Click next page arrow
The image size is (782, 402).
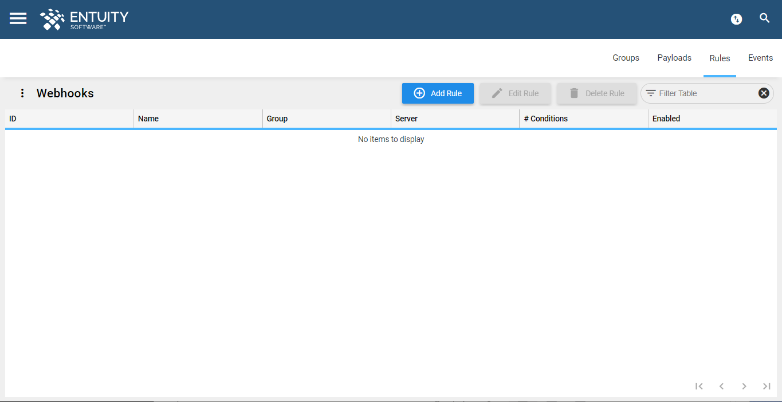(744, 386)
